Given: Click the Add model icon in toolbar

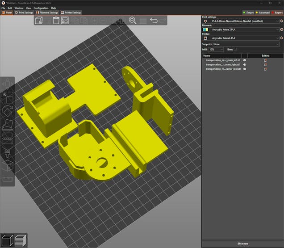Looking at the screenshot, I should click(x=39, y=21).
